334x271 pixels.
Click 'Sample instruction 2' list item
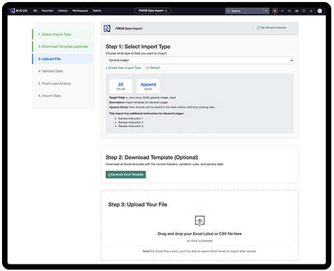(131, 122)
